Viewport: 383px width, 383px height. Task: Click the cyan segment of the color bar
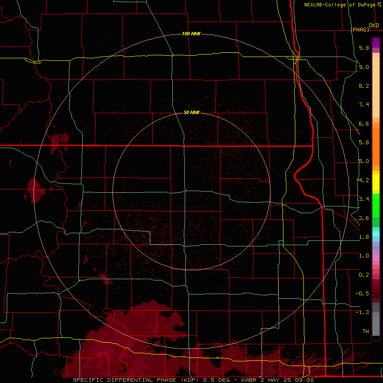pyautogui.click(x=376, y=234)
